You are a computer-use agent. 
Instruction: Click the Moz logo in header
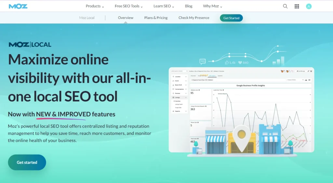18,6
